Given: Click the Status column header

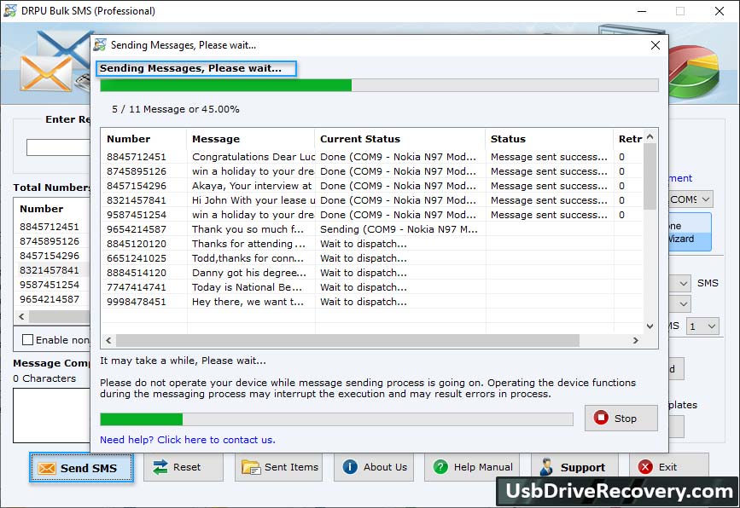Looking at the screenshot, I should (x=550, y=139).
